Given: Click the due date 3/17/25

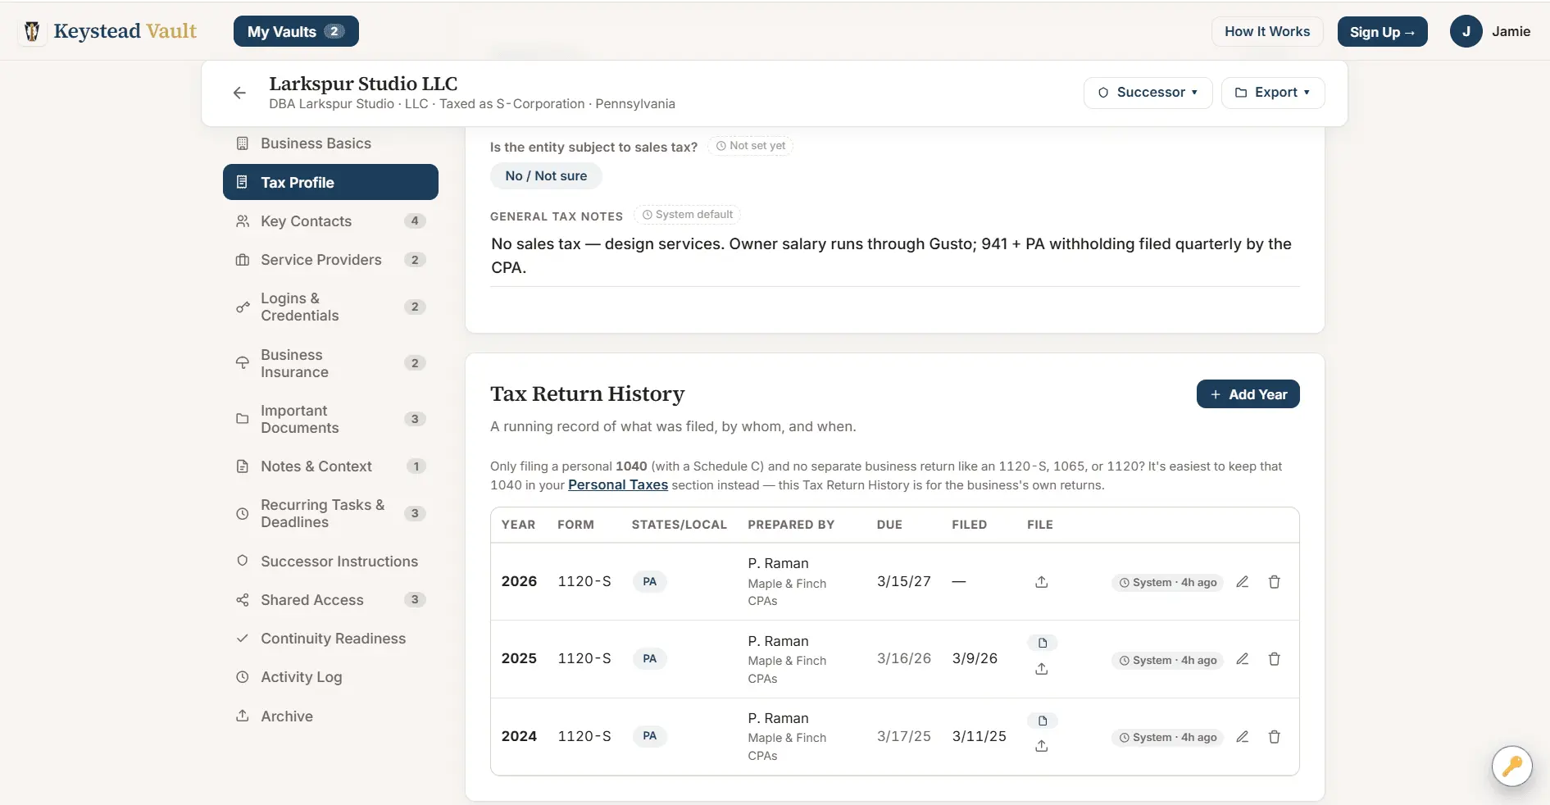Looking at the screenshot, I should [904, 736].
